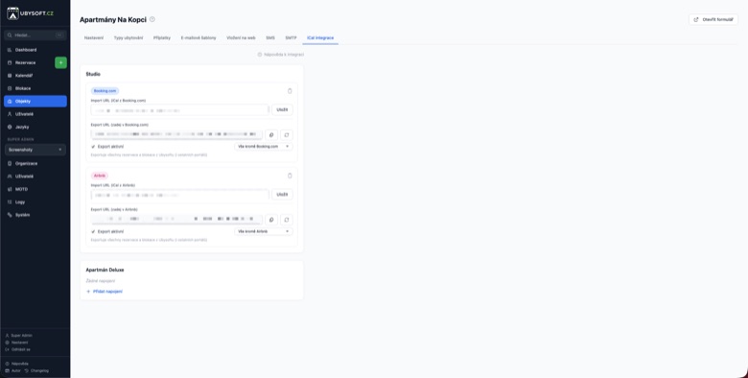Switch to the E-mailové šablony tab

(x=199, y=37)
